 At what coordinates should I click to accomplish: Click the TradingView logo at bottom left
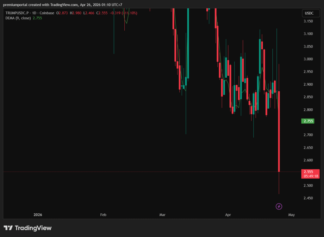point(28,228)
